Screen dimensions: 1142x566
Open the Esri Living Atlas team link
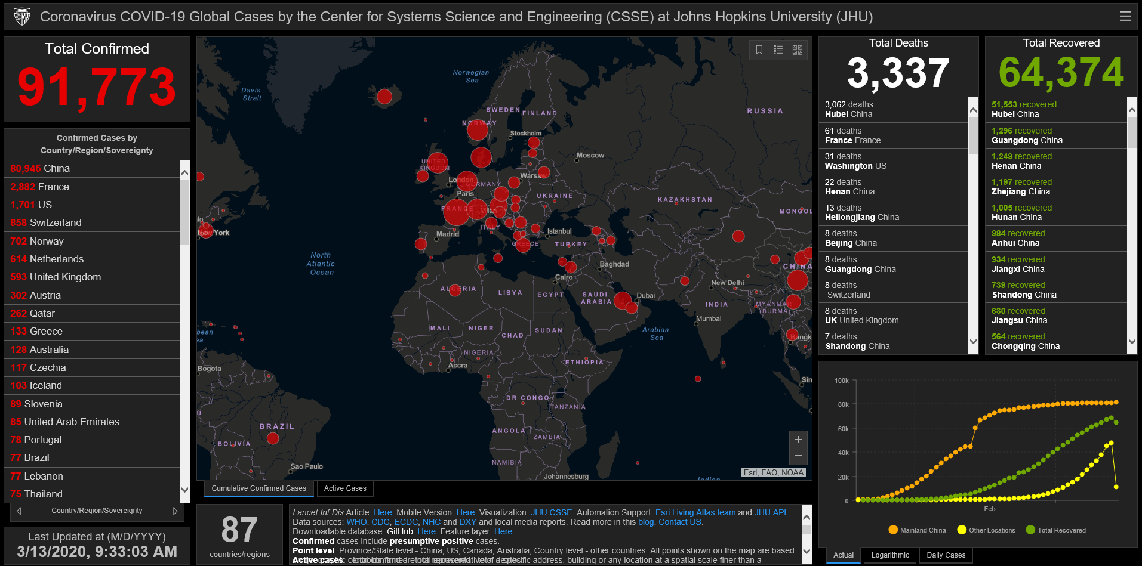(695, 512)
